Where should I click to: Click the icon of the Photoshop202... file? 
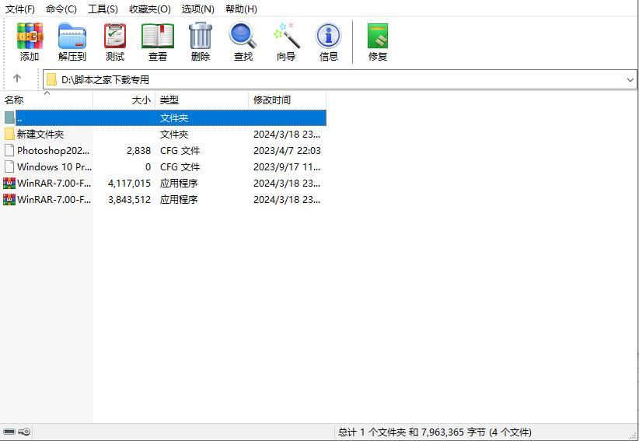coord(9,150)
